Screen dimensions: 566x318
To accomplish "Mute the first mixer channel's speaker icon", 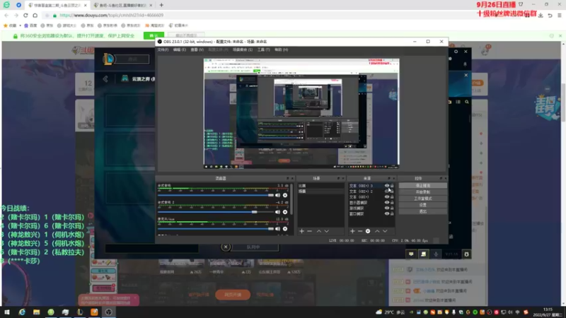I will coord(277,195).
